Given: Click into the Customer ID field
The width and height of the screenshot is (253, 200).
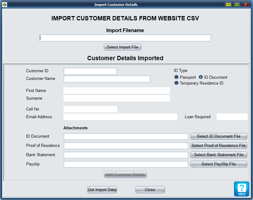Looking at the screenshot, I should (x=90, y=71).
